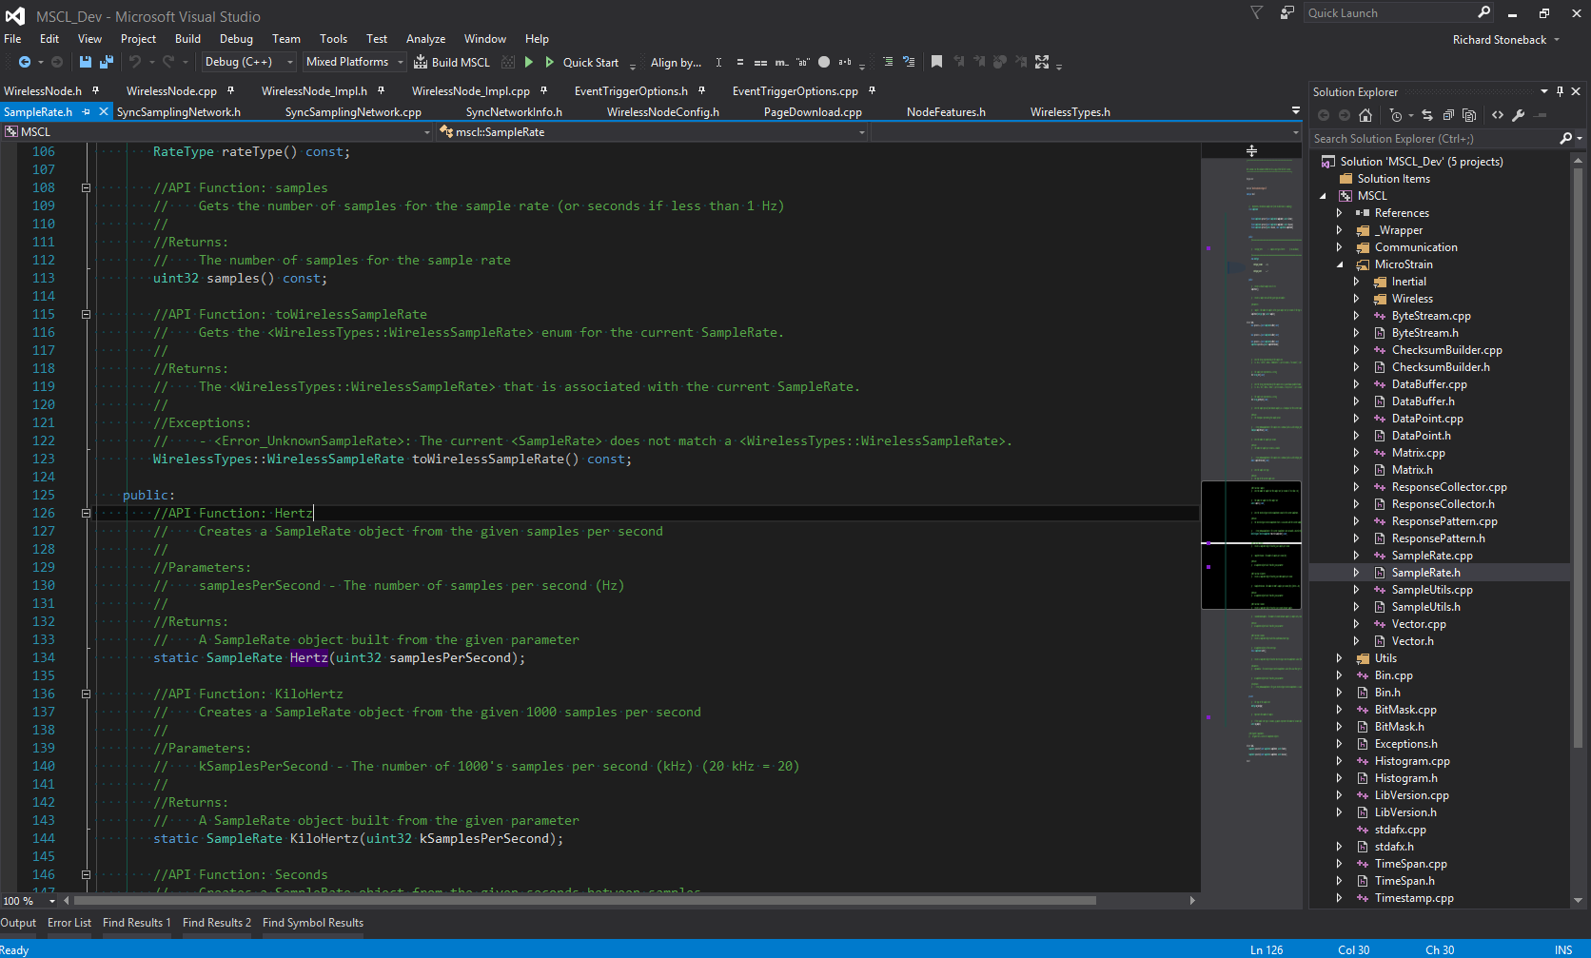Open the editor zoom level 100 % dropdown

coord(29,901)
